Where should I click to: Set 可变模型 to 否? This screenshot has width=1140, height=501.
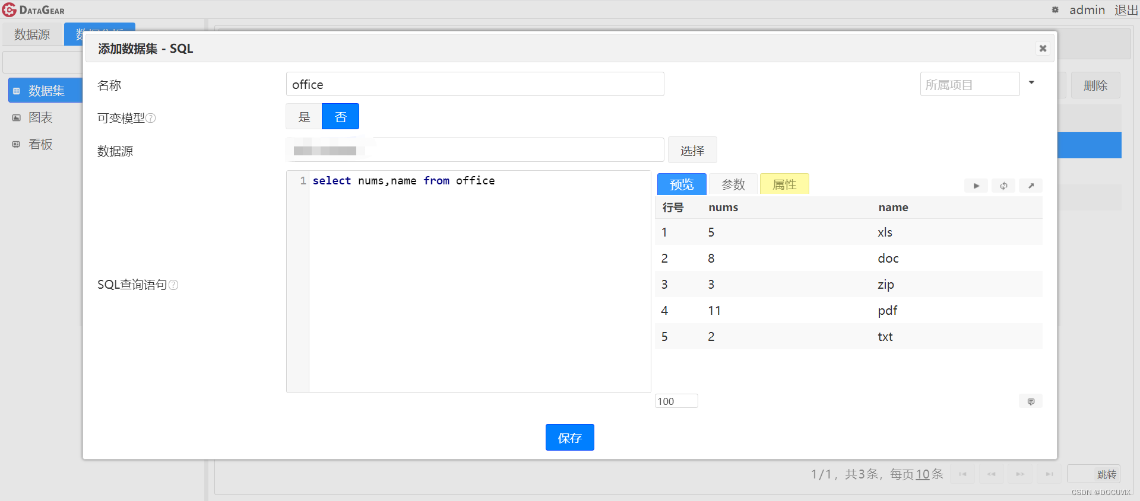coord(340,117)
